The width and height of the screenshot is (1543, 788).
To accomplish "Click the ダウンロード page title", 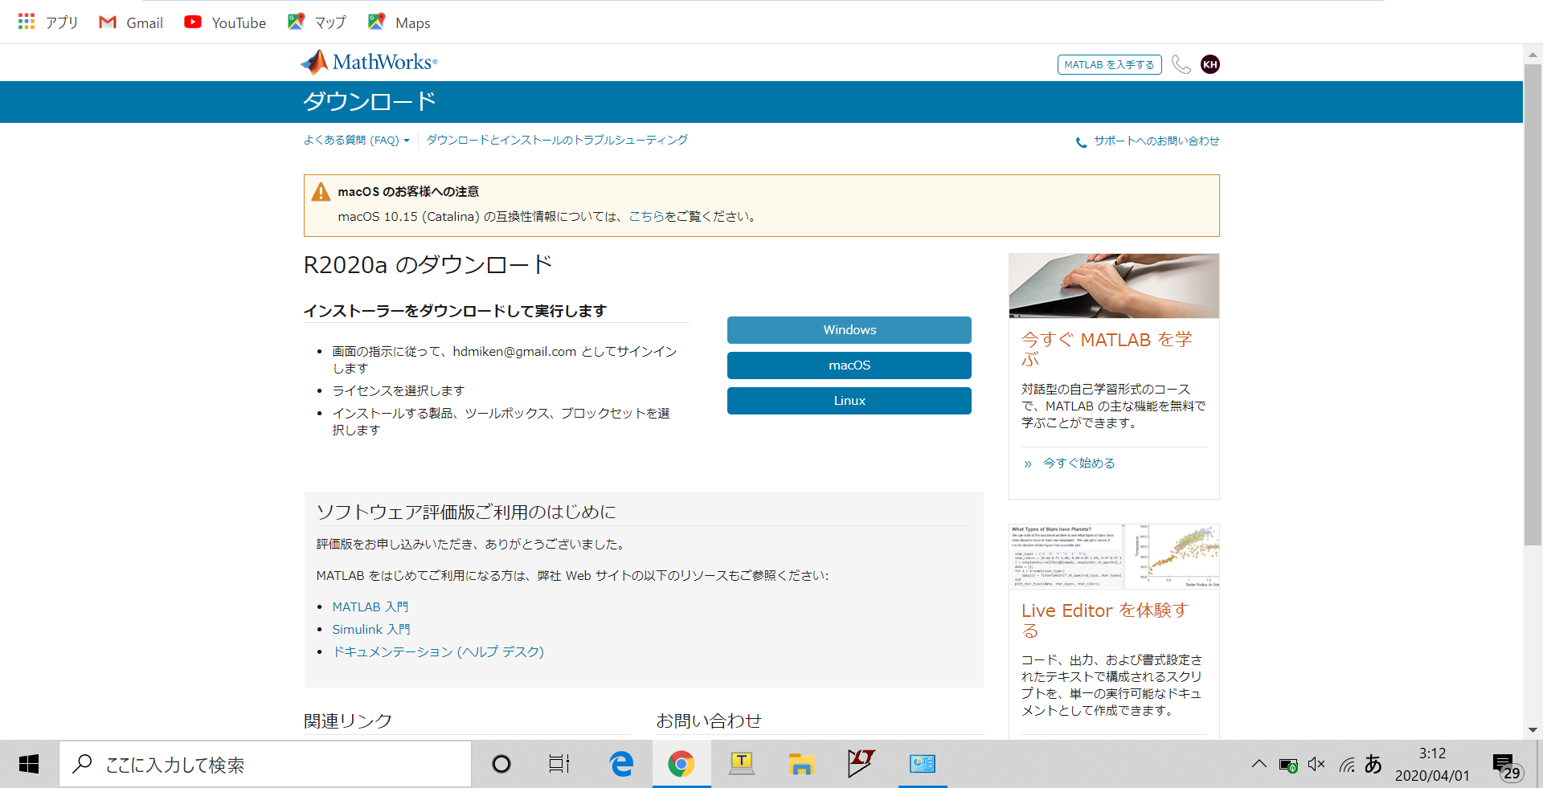I will [370, 102].
